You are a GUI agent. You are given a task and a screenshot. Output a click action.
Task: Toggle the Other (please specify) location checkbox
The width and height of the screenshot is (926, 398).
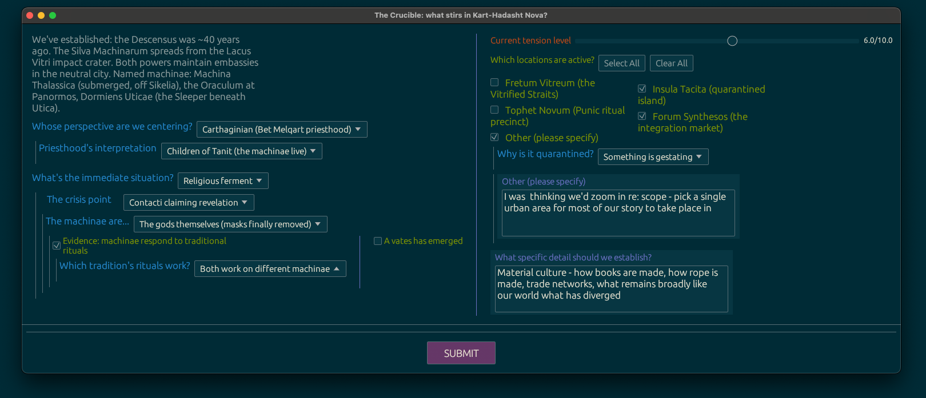(494, 138)
